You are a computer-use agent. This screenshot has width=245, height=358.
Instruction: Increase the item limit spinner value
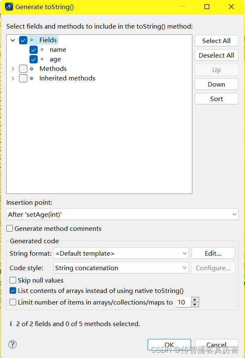194,300
